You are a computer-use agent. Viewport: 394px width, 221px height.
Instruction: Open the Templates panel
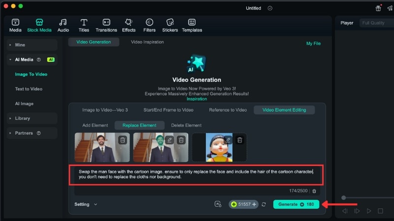192,26
